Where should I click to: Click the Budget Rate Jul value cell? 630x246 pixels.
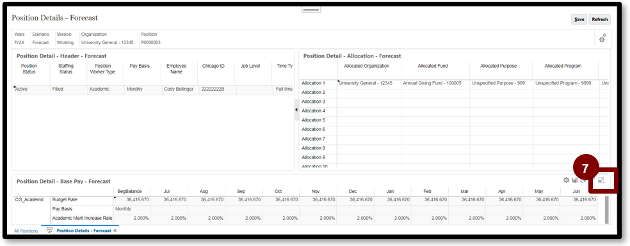(x=169, y=199)
